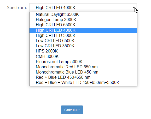Pick Low CRI LED 3500K
151x119 pixels.
tap(83, 46)
